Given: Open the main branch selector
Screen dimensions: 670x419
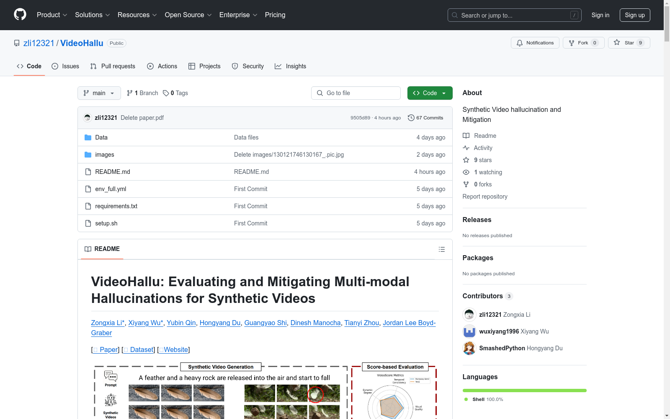Looking at the screenshot, I should pos(99,93).
